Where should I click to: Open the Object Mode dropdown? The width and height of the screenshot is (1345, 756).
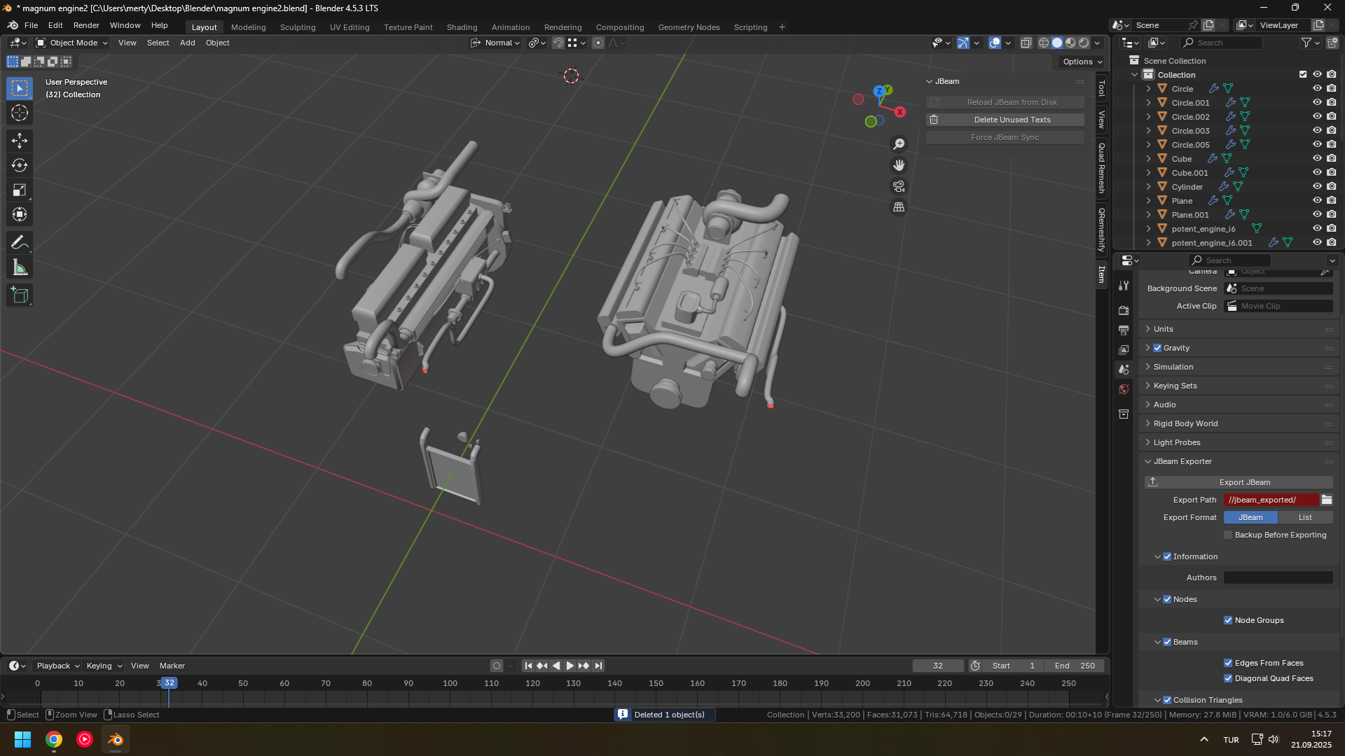coord(72,43)
